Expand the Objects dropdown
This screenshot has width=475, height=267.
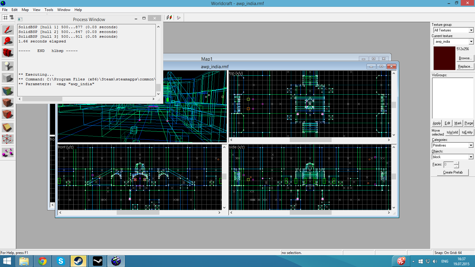coord(471,157)
